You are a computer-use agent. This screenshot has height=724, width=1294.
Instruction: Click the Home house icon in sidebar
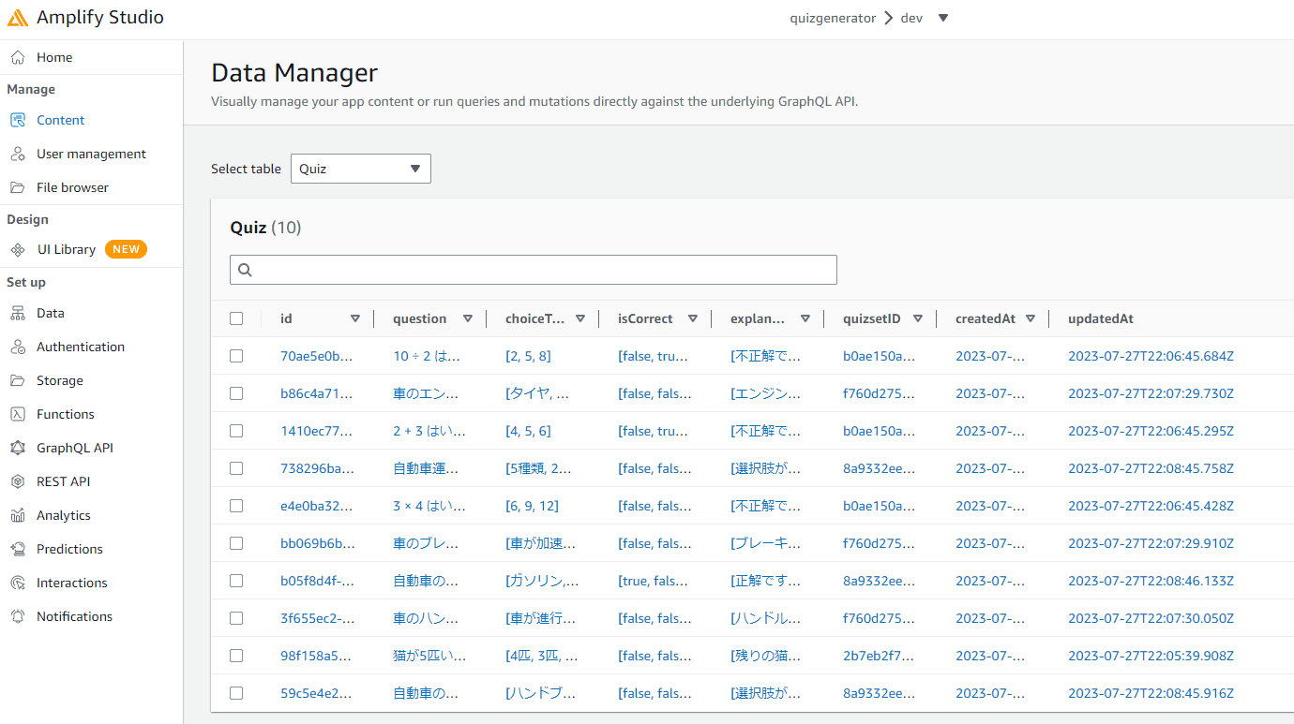(18, 57)
